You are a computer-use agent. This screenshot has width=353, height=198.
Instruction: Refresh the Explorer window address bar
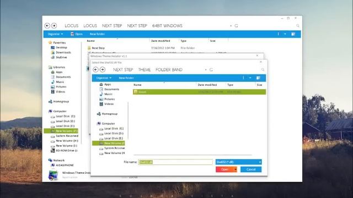(x=236, y=26)
